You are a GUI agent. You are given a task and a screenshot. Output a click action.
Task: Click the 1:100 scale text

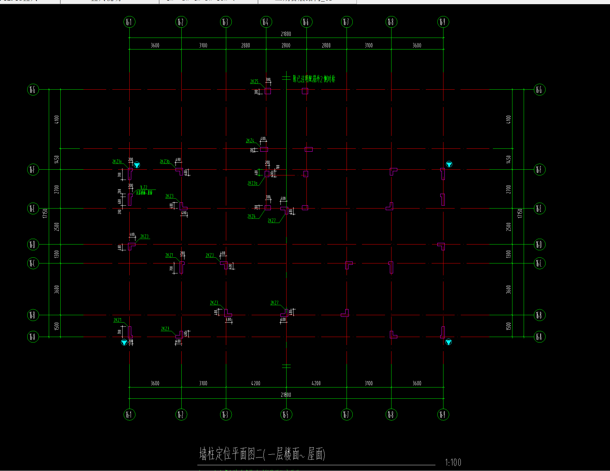point(453,462)
